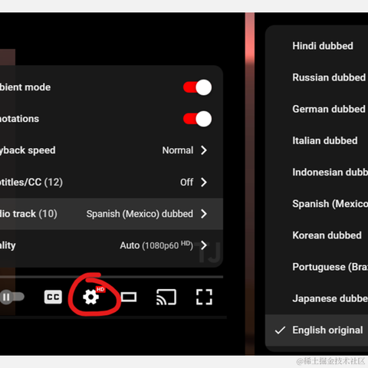The image size is (368, 368).
Task: Enter fullscreen with the corner brackets icon
Action: click(204, 297)
